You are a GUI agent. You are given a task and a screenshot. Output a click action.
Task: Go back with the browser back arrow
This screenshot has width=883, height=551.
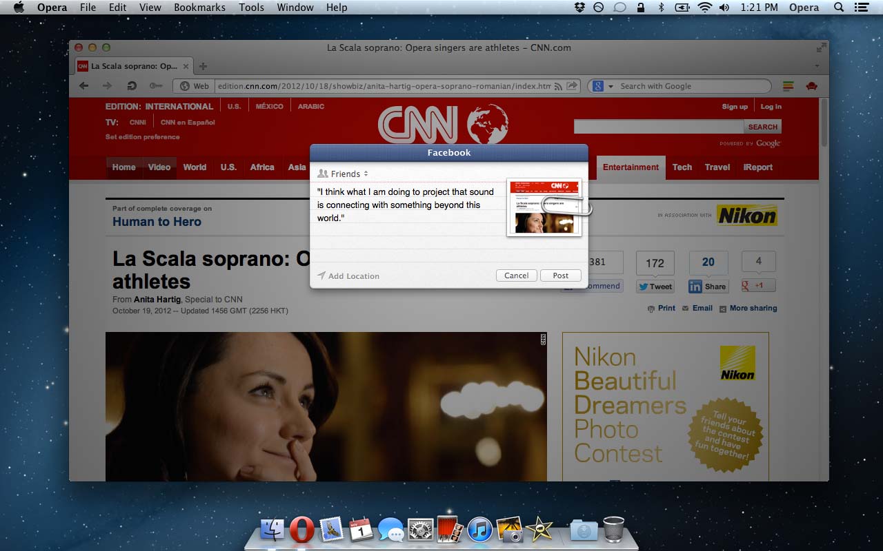pos(84,86)
